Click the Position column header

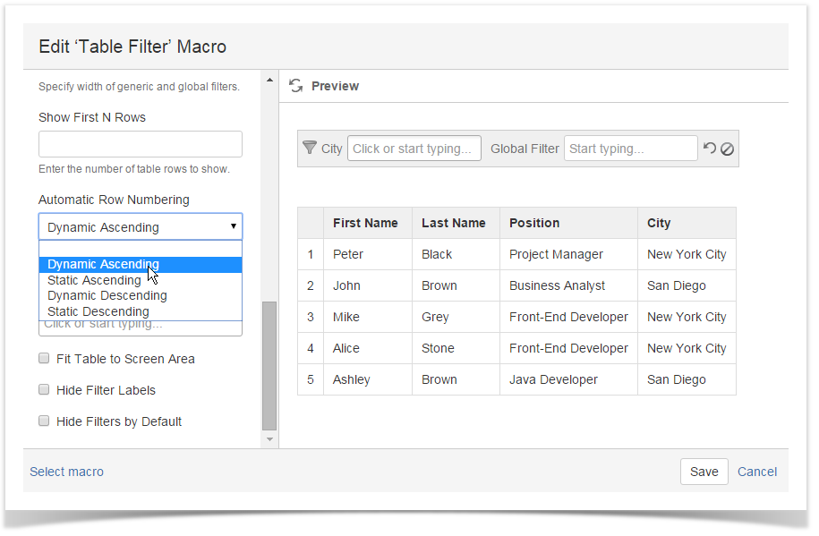(x=533, y=223)
